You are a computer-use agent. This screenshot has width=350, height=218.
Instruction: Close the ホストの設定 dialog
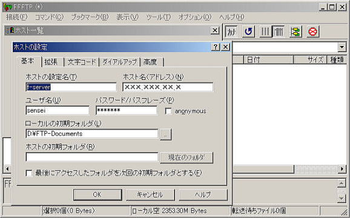point(226,47)
